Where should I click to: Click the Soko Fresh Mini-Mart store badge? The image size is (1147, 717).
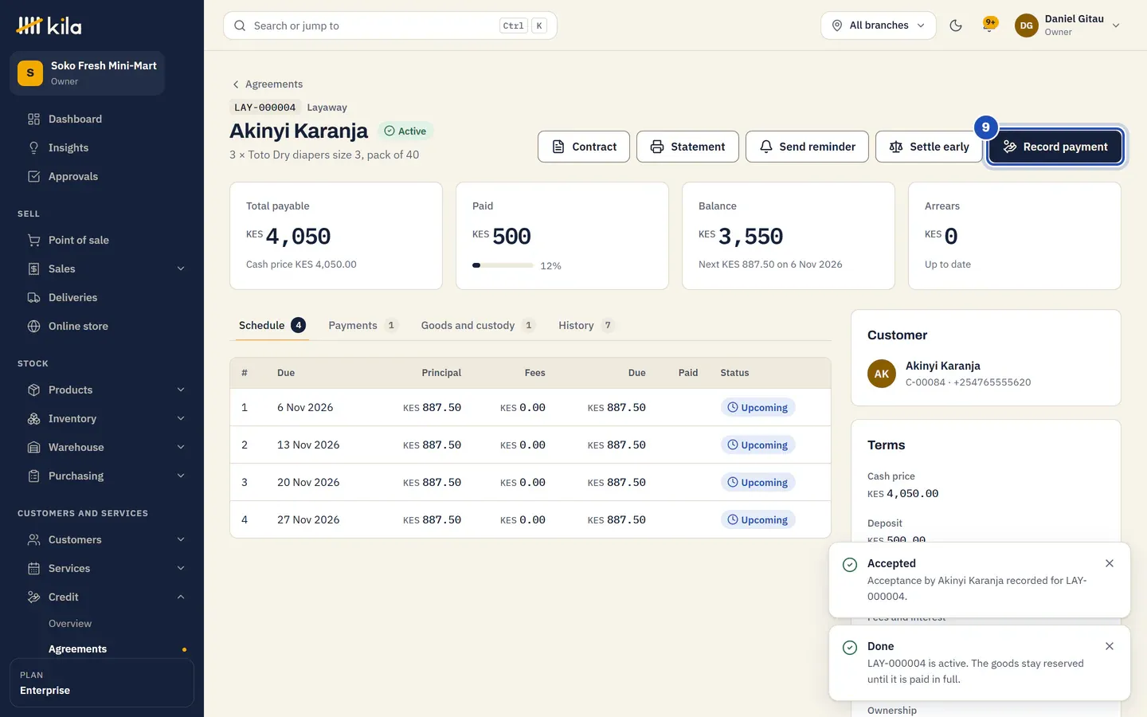(x=88, y=73)
